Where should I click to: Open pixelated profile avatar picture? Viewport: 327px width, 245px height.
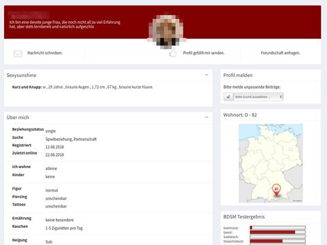tap(167, 31)
